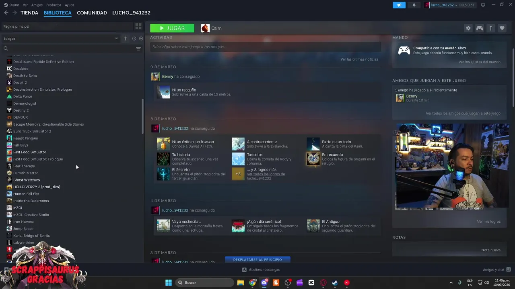Open the LUCHO_941232 profile tab
The height and width of the screenshot is (289, 515).
click(131, 13)
